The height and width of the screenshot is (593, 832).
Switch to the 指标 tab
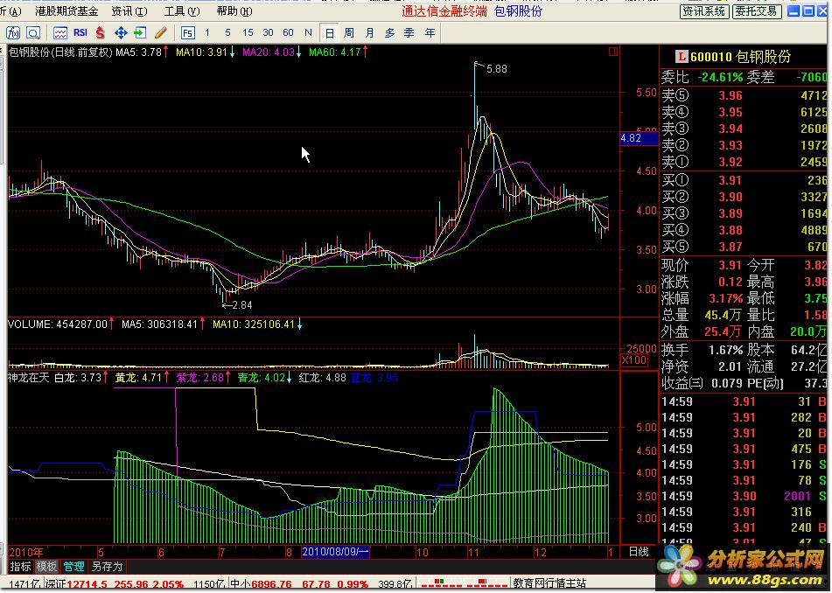click(x=20, y=567)
